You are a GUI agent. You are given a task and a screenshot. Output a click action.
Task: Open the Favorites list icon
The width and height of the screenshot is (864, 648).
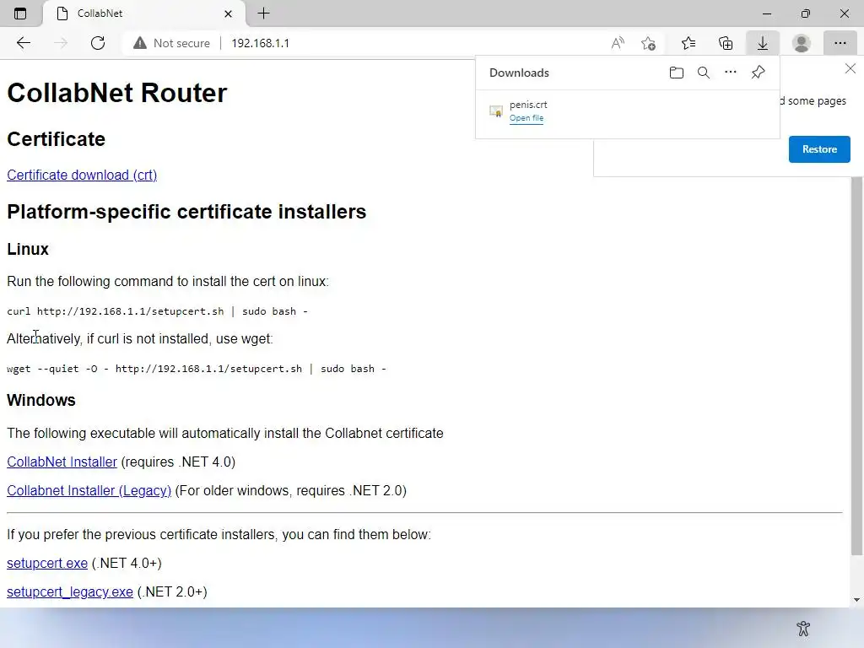tap(688, 43)
